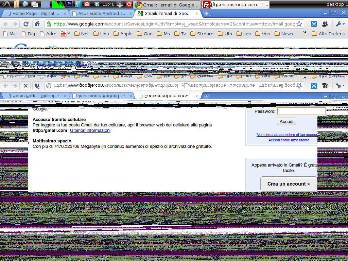Click the 13:46 clock in the panel
This screenshot has height=261, width=348.
click(x=108, y=4)
